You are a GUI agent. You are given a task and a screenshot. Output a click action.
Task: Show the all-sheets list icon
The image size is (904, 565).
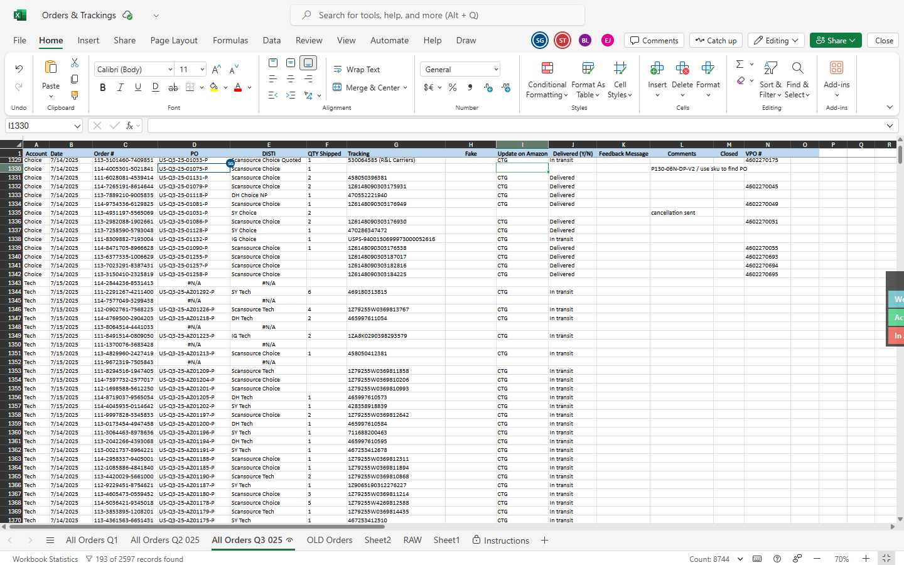(x=50, y=540)
